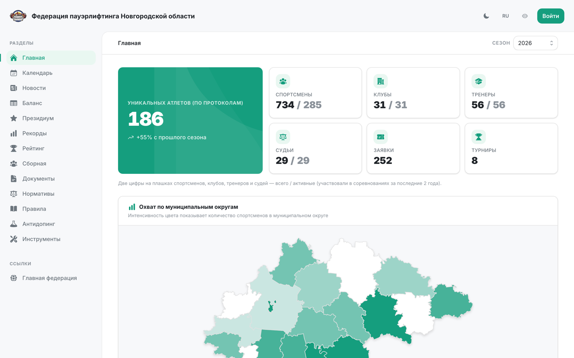The image size is (574, 358).
Task: Open the Рекорды section
Action: (x=51, y=133)
